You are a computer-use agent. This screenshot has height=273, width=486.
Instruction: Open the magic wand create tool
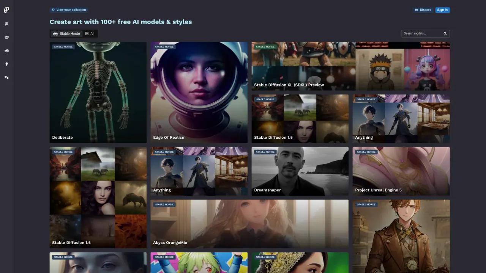[x=6, y=24]
